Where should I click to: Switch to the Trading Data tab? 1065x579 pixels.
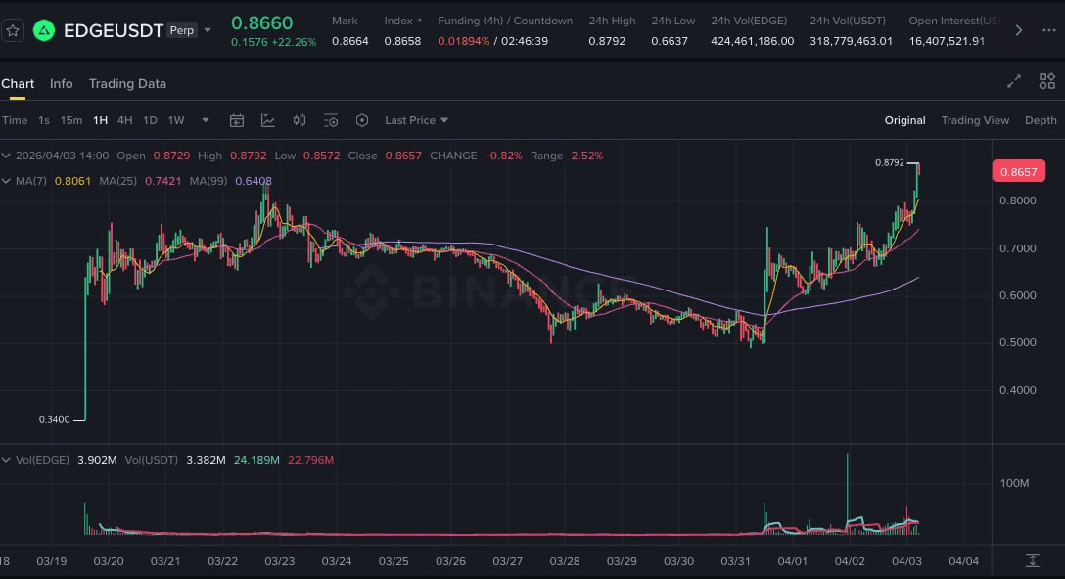(x=127, y=83)
